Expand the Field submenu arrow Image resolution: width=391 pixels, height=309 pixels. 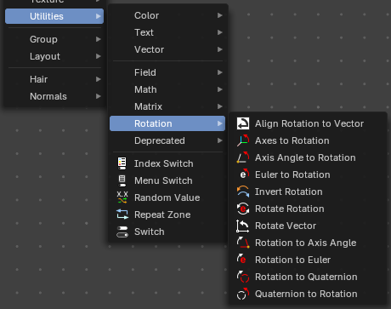pos(219,72)
